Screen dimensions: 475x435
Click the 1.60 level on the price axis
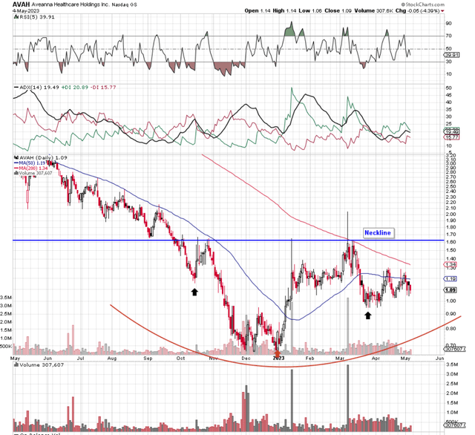[x=451, y=242]
